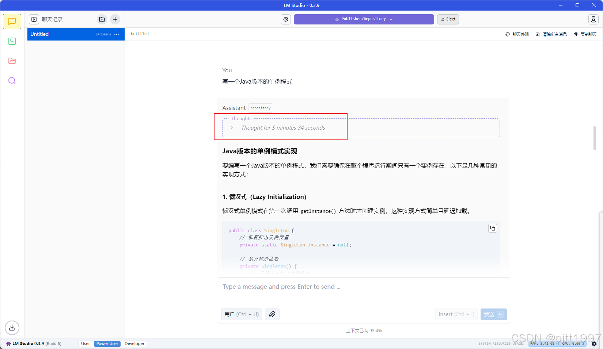Click the chat vertical scrollbar
The width and height of the screenshot is (603, 349).
595,138
